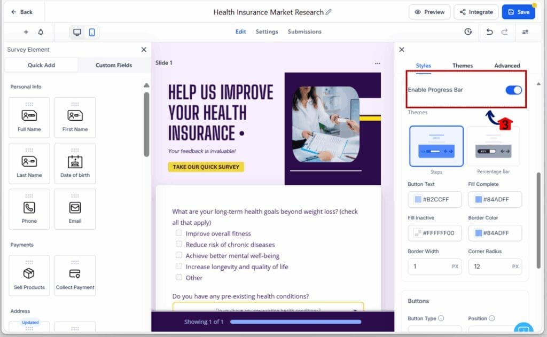Add the Full Name field
Viewport: 547px width, 337px height.
(29, 117)
